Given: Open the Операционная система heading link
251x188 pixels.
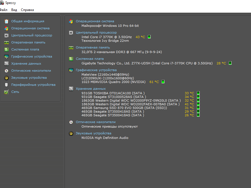Looking at the screenshot, I should pyautogui.click(x=95, y=21).
